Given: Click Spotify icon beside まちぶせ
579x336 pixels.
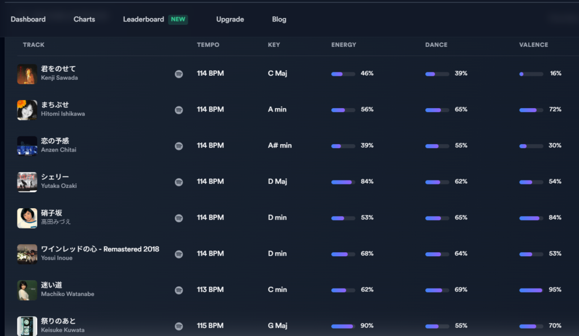Looking at the screenshot, I should [179, 110].
